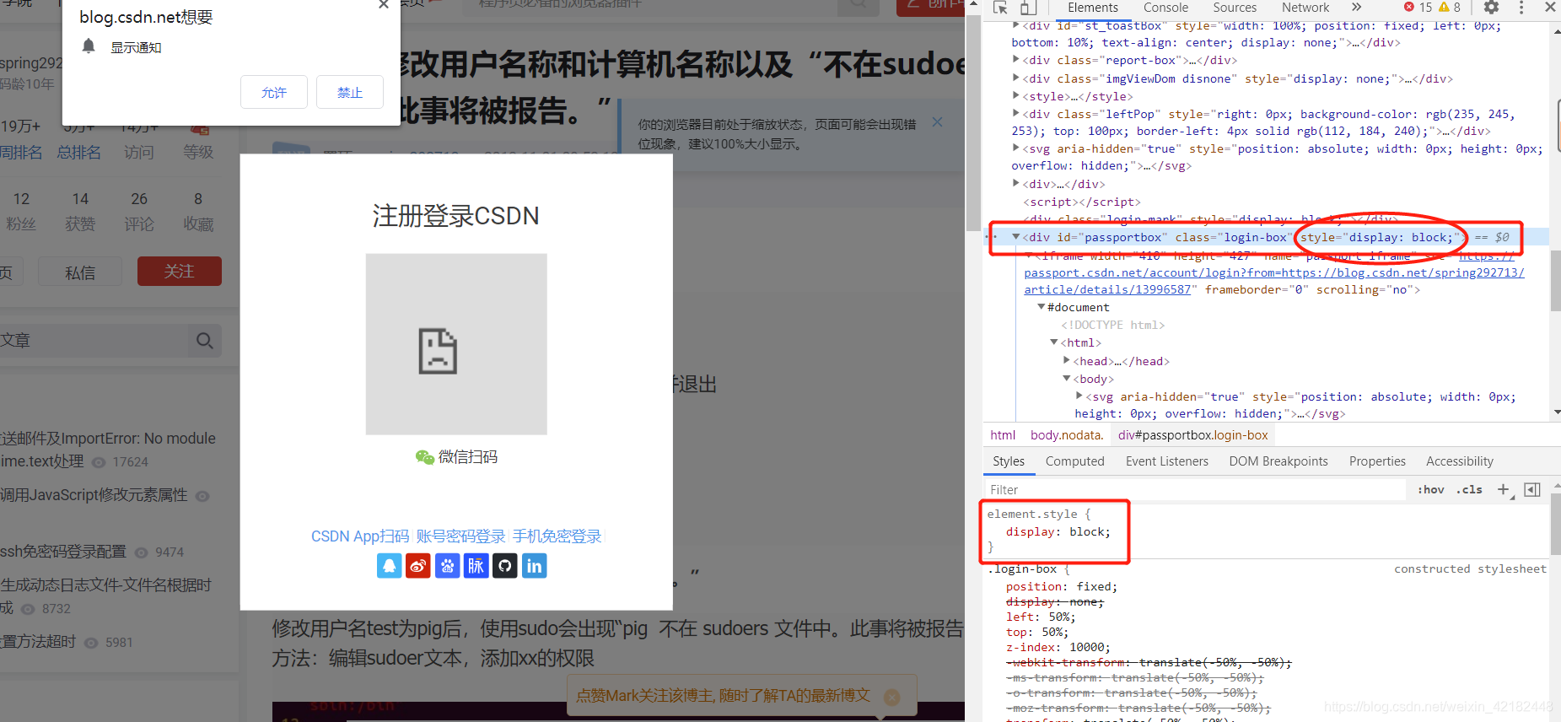1561x722 pixels.
Task: Expand the leftPop div node
Action: click(1015, 114)
